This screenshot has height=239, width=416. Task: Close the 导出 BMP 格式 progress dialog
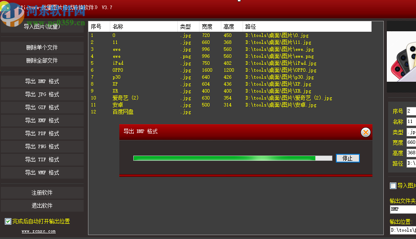(365, 132)
